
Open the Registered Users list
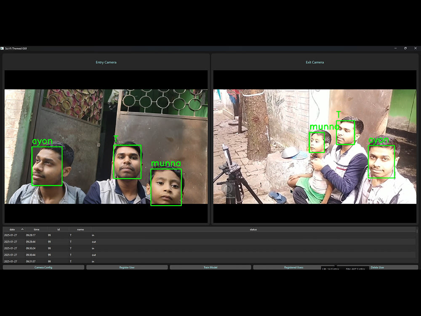[294, 268]
